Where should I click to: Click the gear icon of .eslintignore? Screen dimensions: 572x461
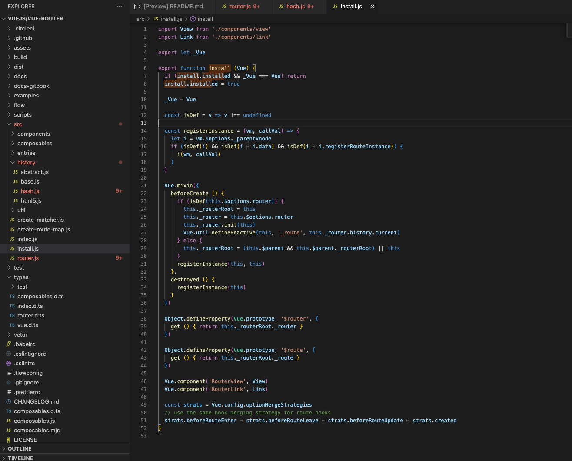click(9, 354)
